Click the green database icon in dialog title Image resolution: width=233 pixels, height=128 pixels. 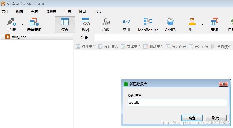click(x=126, y=84)
